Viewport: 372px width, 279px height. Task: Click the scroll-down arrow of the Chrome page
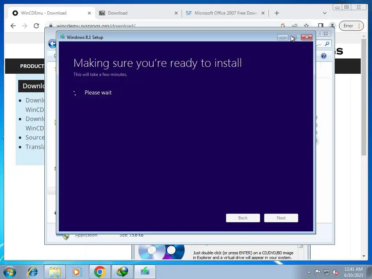[364, 256]
